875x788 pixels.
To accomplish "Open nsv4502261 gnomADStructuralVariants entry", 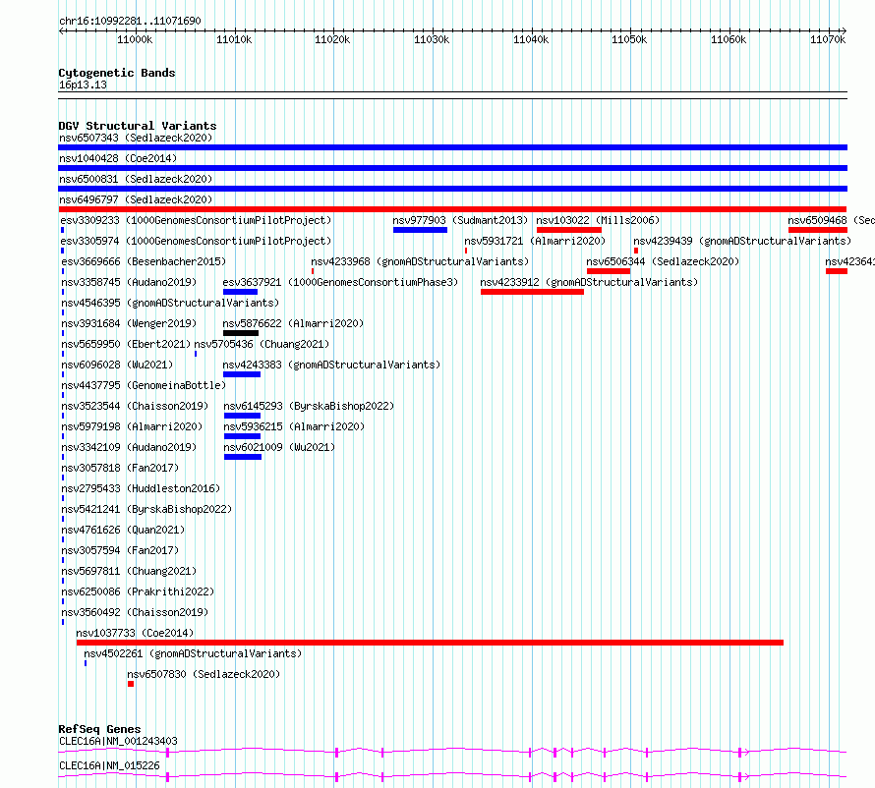I will point(193,653).
